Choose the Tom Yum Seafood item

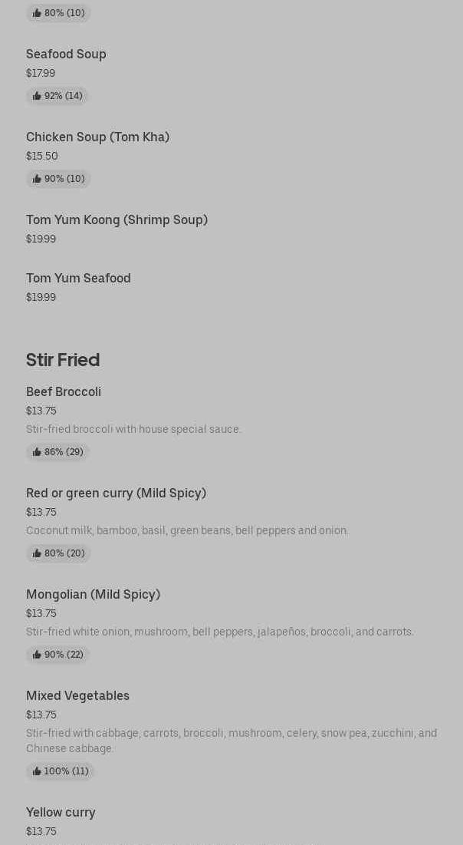point(78,278)
